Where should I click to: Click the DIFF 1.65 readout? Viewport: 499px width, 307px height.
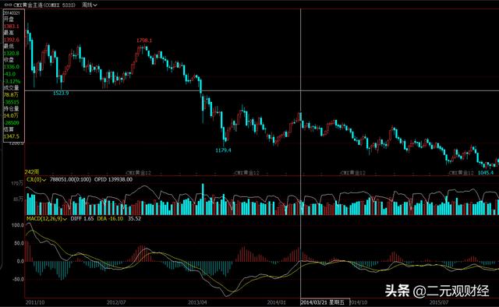pos(82,219)
